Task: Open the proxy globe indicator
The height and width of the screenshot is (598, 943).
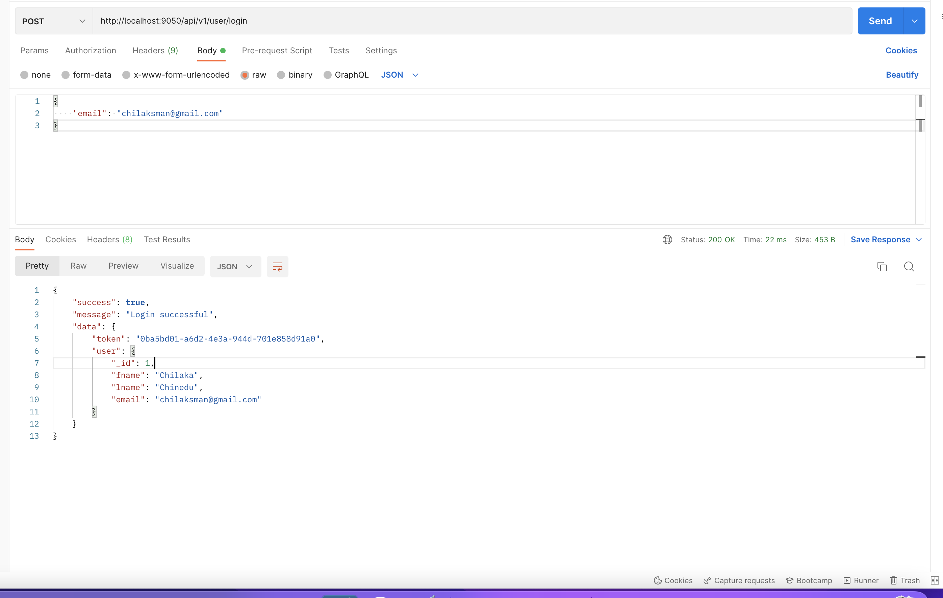Action: coord(667,240)
